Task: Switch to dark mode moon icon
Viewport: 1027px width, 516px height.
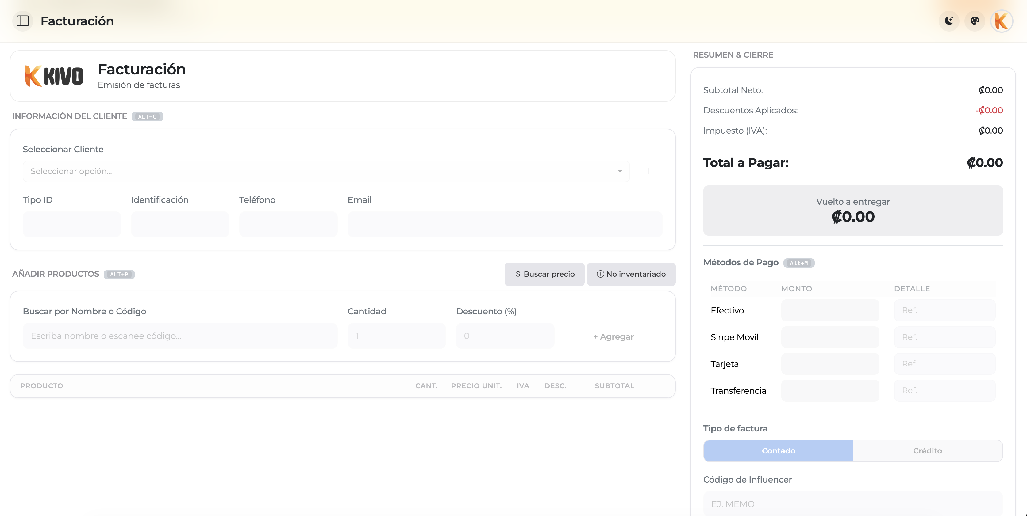Action: tap(949, 21)
